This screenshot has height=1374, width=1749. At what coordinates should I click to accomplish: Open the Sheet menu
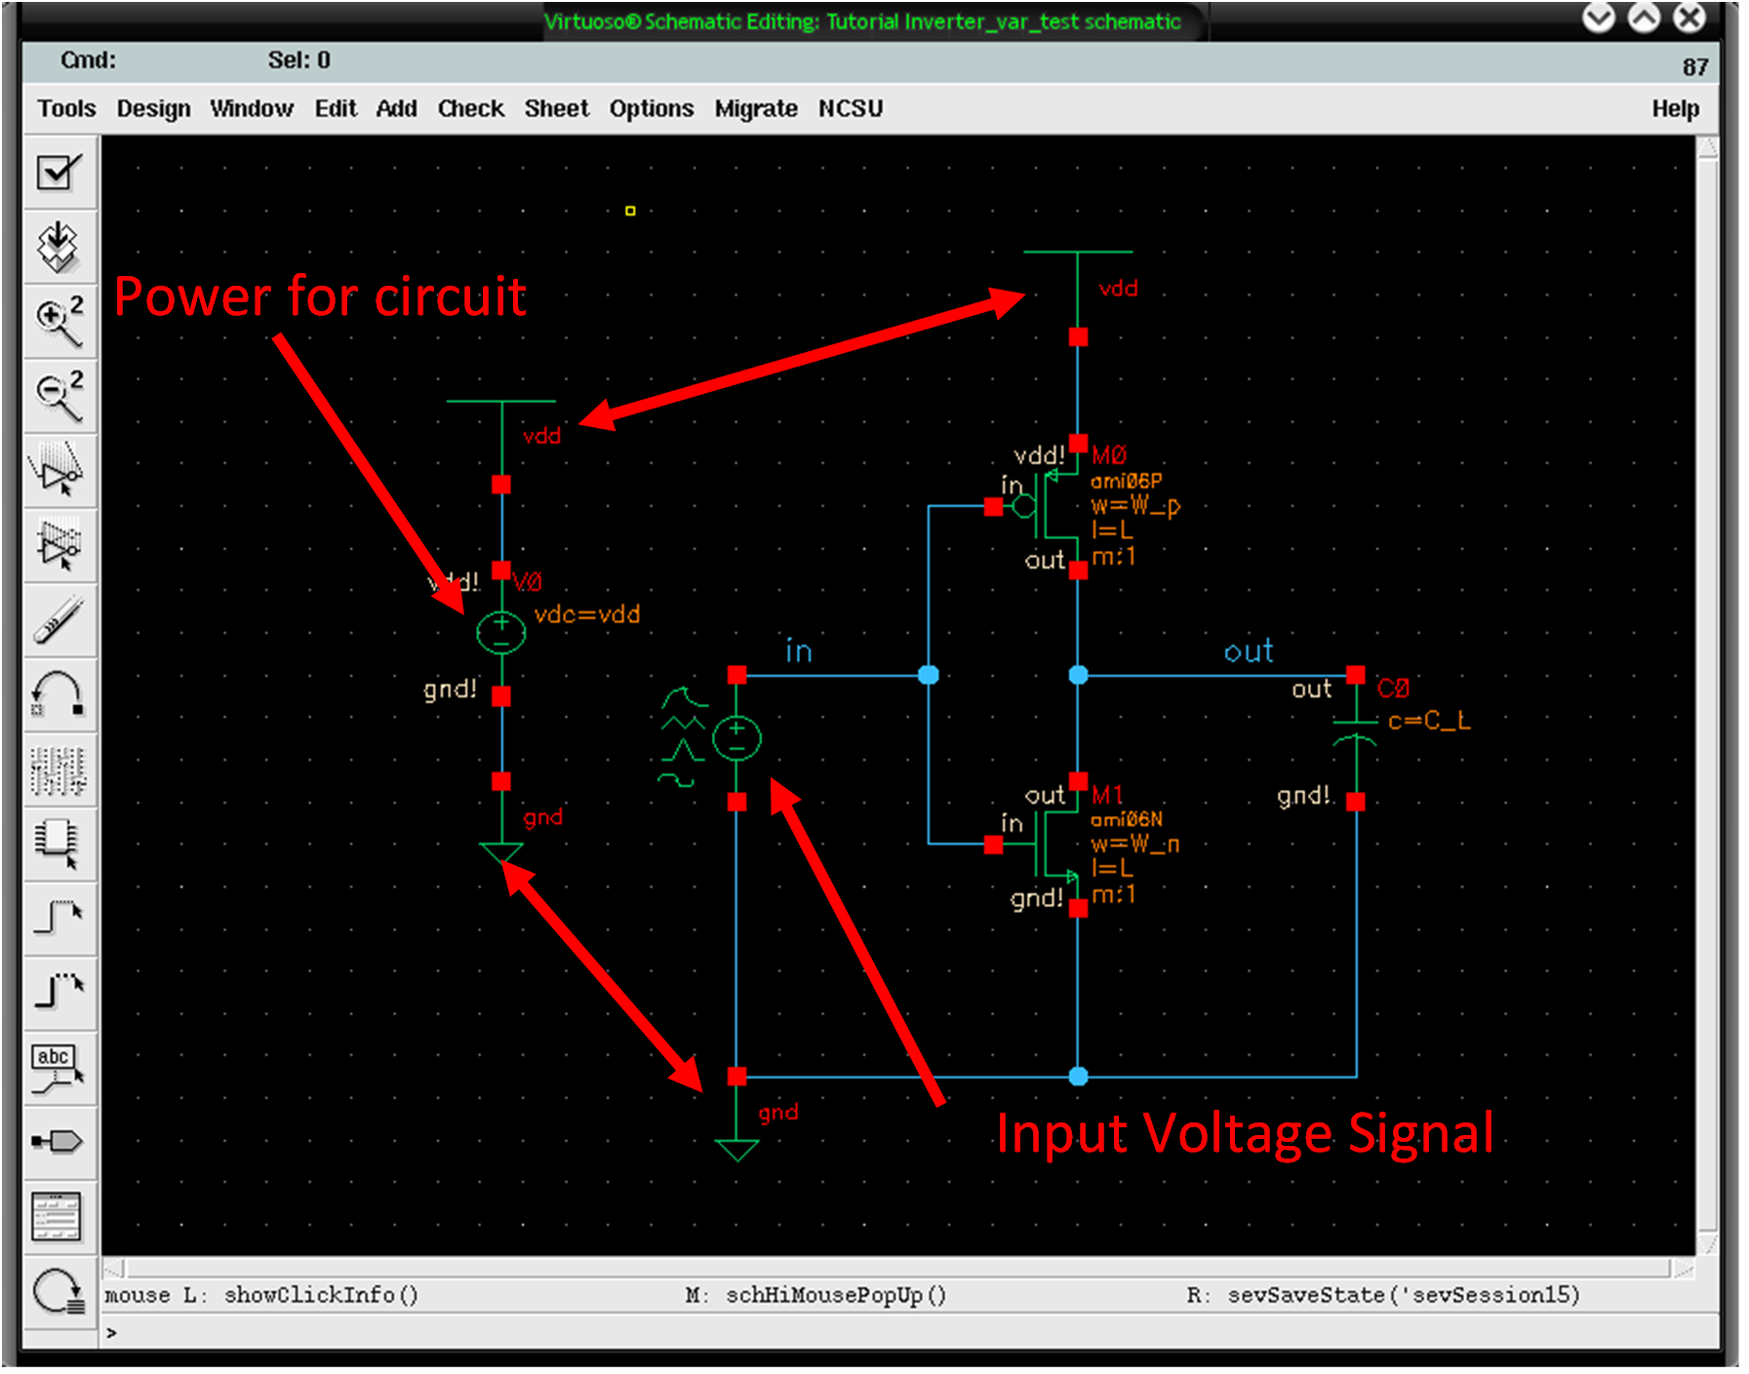[x=556, y=108]
